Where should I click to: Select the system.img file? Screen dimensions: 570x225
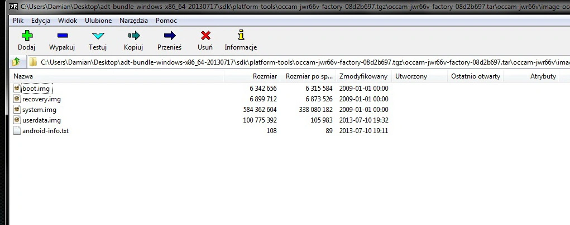click(x=39, y=110)
